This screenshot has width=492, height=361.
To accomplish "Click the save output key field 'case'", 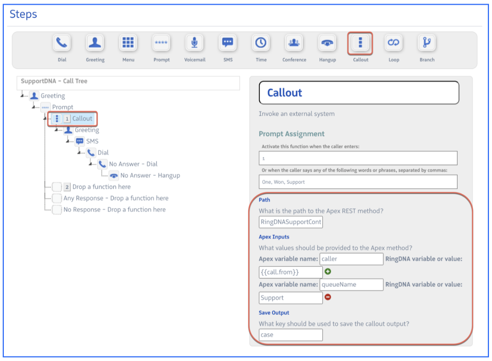I will tap(291, 335).
